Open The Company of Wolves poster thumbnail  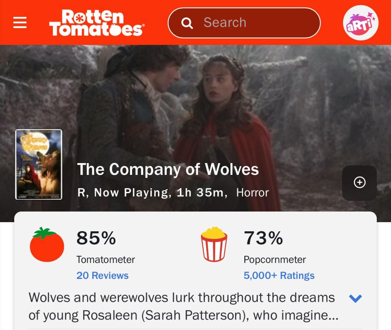click(x=39, y=164)
